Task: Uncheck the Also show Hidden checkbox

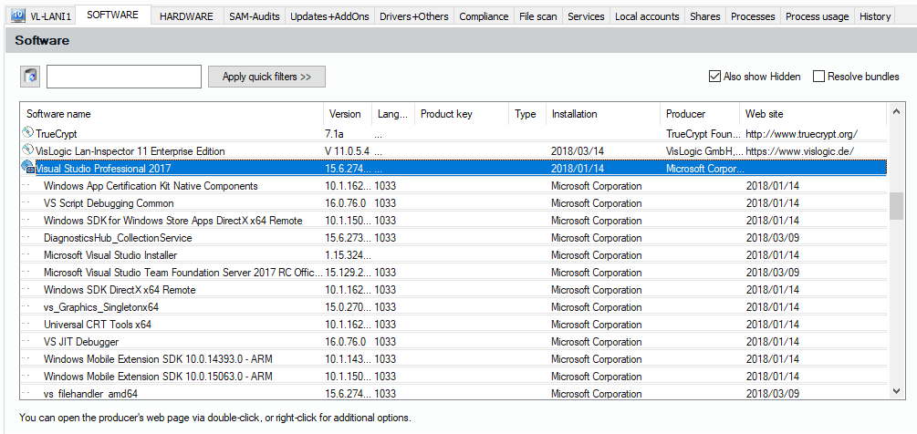Action: (714, 77)
